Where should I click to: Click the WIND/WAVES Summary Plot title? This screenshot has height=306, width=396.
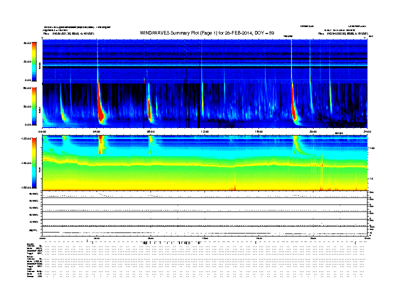[207, 33]
